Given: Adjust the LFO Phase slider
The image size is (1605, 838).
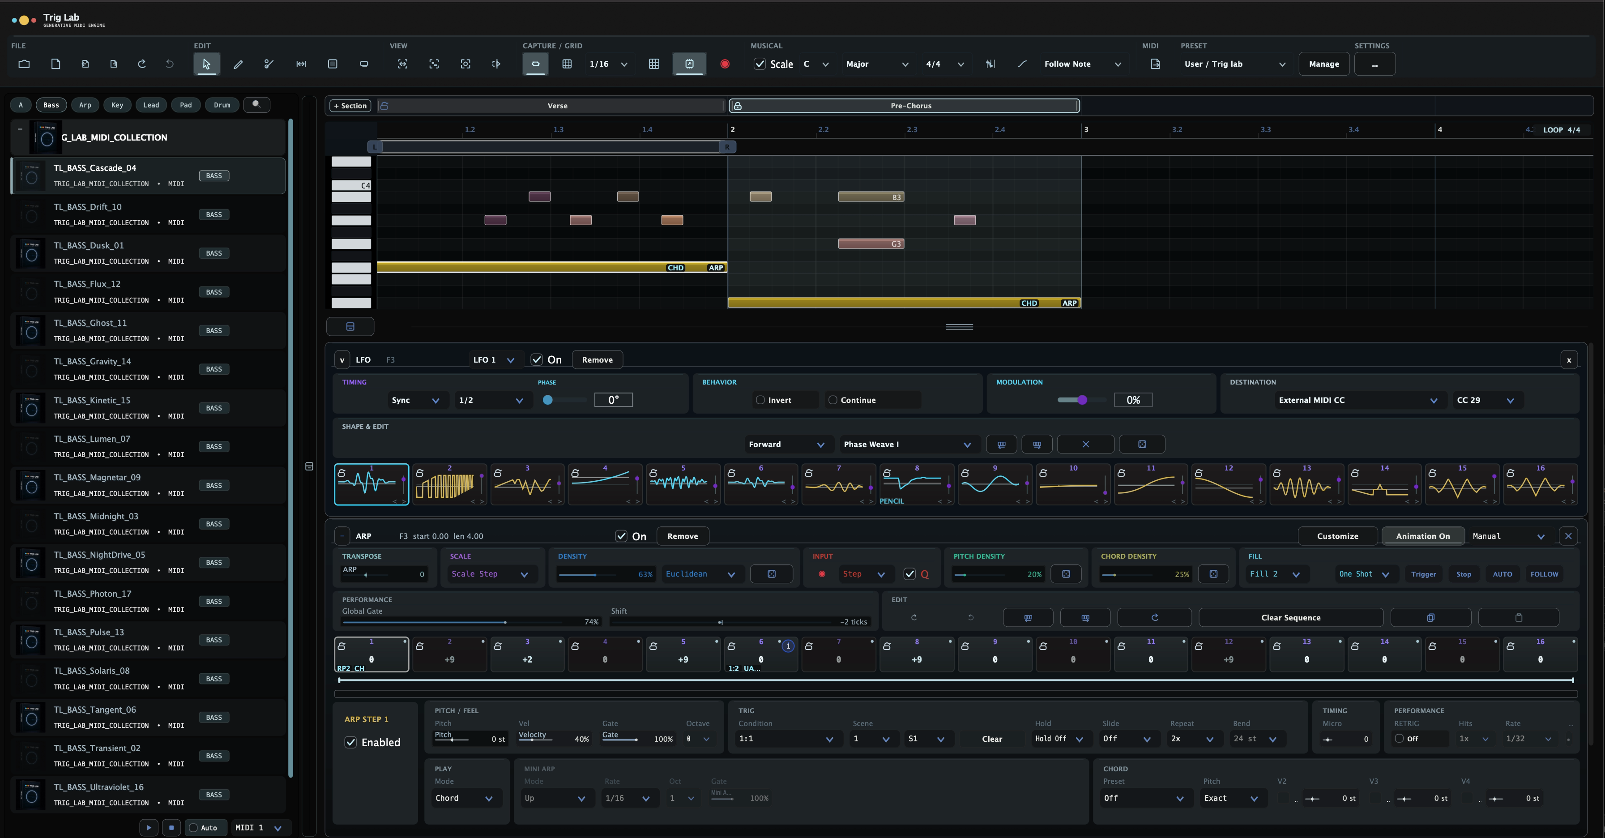Looking at the screenshot, I should tap(564, 400).
